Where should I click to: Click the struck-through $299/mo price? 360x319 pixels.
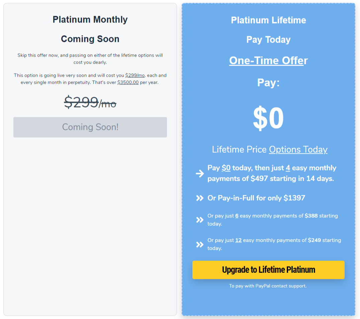(90, 102)
